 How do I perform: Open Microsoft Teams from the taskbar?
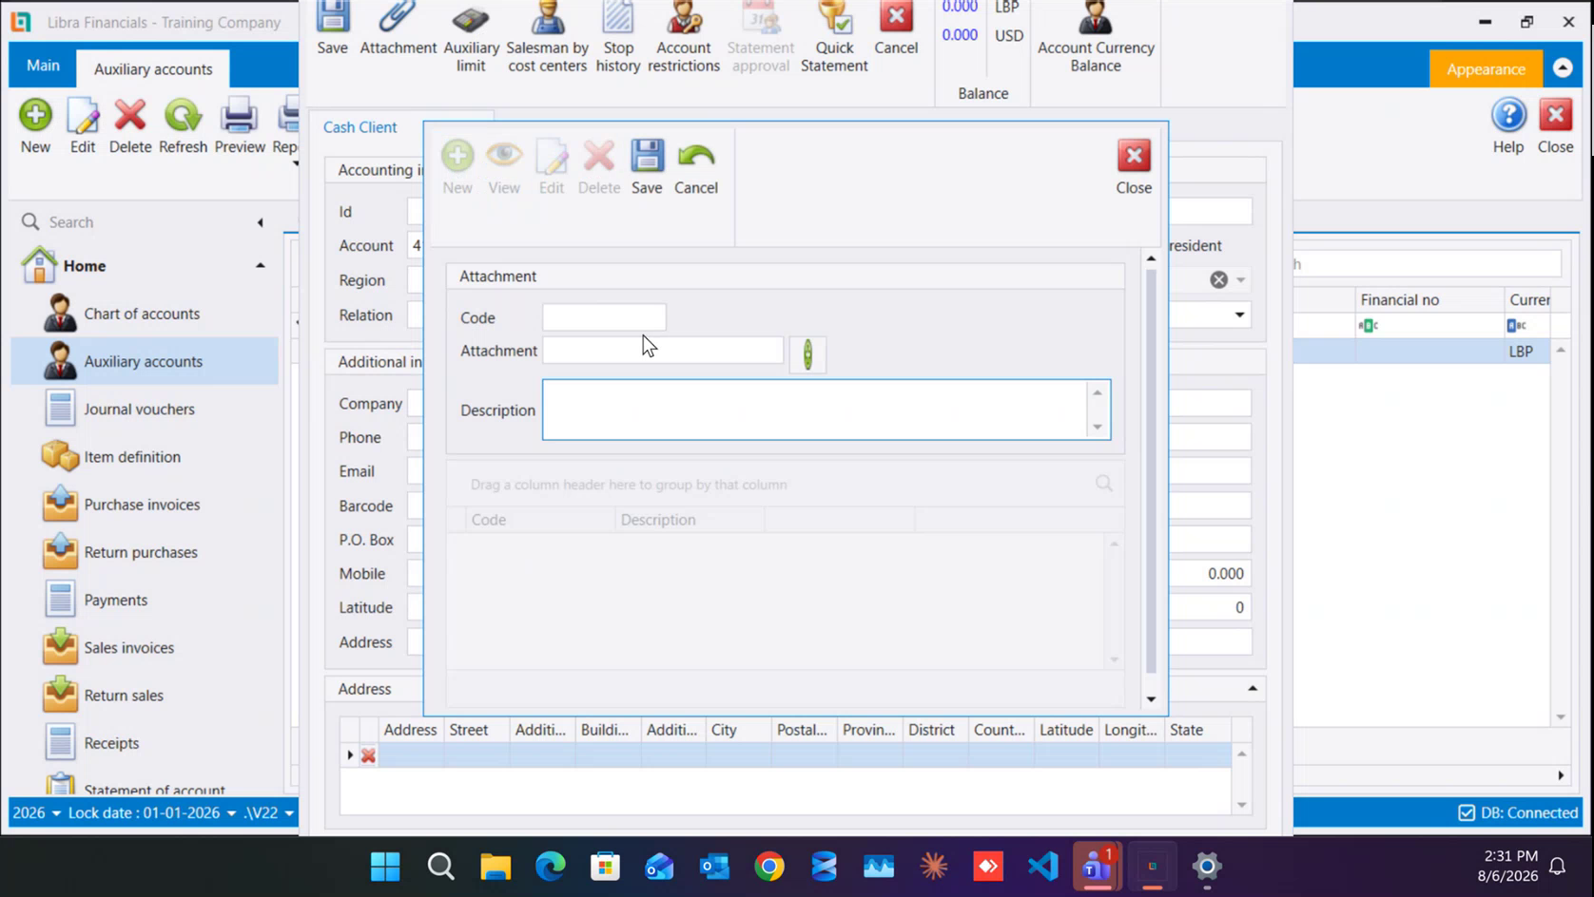coord(1097,866)
